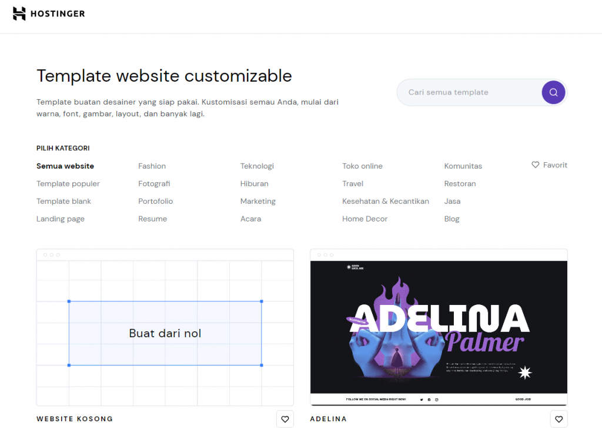The width and height of the screenshot is (602, 433).
Task: Click the Hostinger logo
Action: coord(49,14)
